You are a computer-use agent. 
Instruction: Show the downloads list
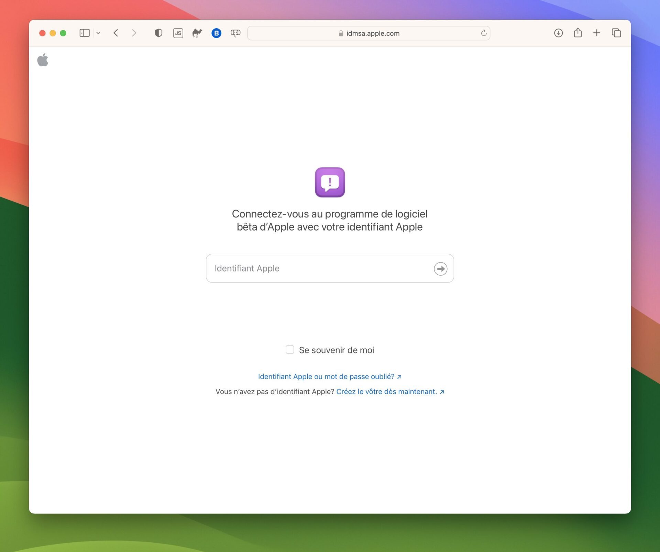pyautogui.click(x=558, y=33)
